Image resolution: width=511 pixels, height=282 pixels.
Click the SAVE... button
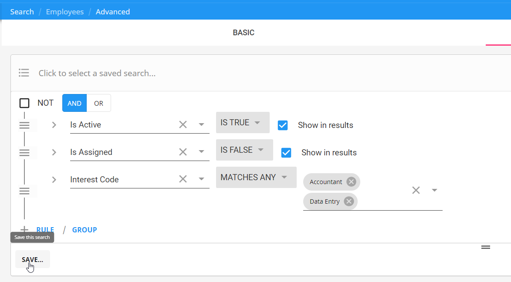click(x=33, y=259)
